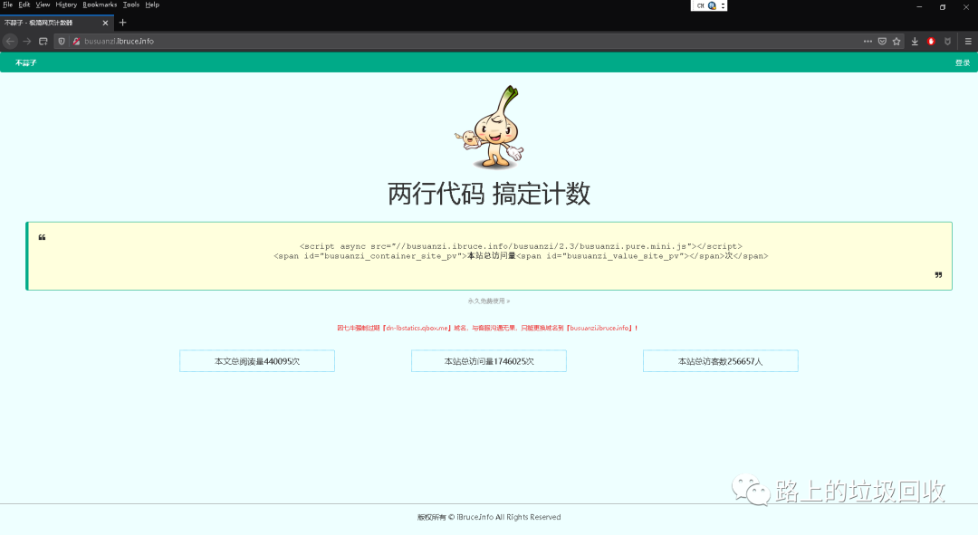Open the Help menu

[152, 5]
